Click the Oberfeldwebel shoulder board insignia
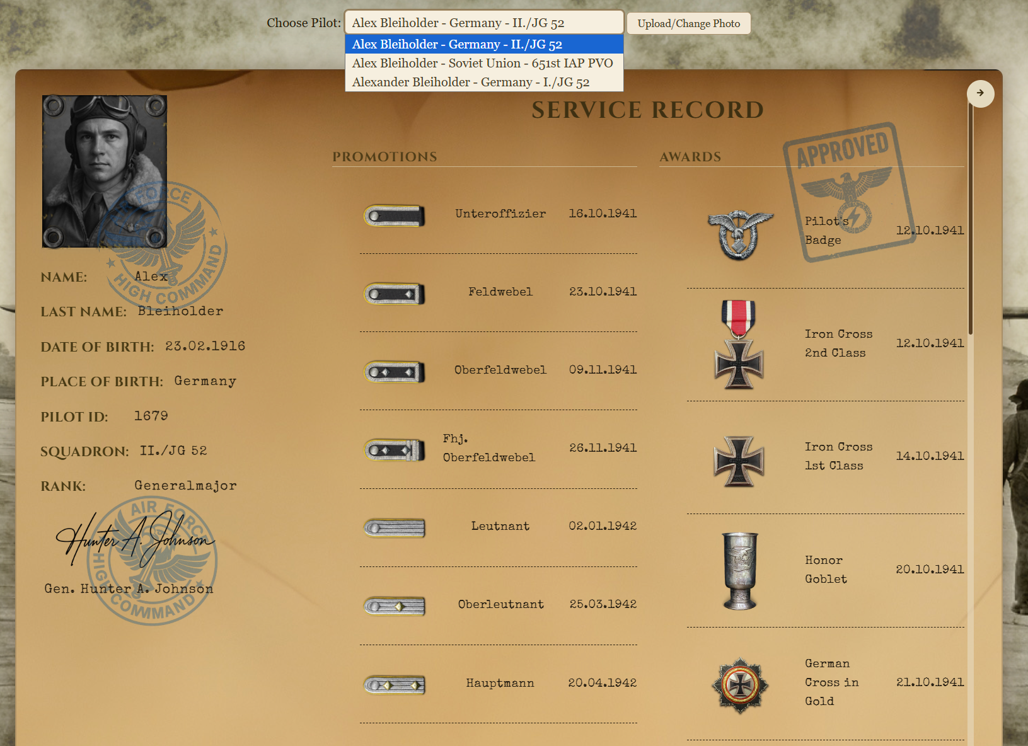Viewport: 1028px width, 746px height. click(x=395, y=372)
